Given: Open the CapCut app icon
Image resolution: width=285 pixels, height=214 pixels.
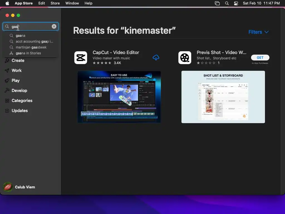Looking at the screenshot, I should point(81,58).
